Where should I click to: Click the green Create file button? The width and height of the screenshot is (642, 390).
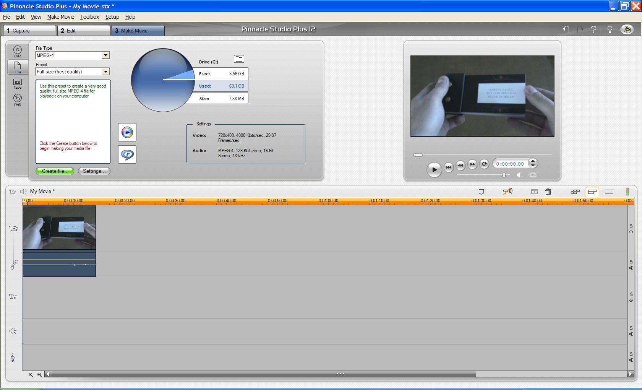click(x=55, y=171)
